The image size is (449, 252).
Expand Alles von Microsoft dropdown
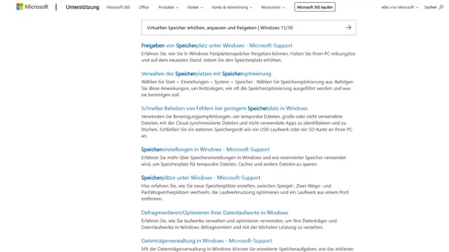(400, 7)
